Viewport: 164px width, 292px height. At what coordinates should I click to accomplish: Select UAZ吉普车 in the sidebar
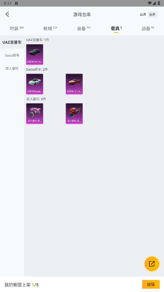click(x=12, y=42)
